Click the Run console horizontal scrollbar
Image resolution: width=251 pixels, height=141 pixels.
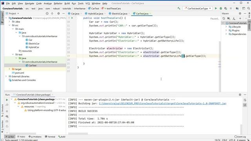(x=78, y=134)
